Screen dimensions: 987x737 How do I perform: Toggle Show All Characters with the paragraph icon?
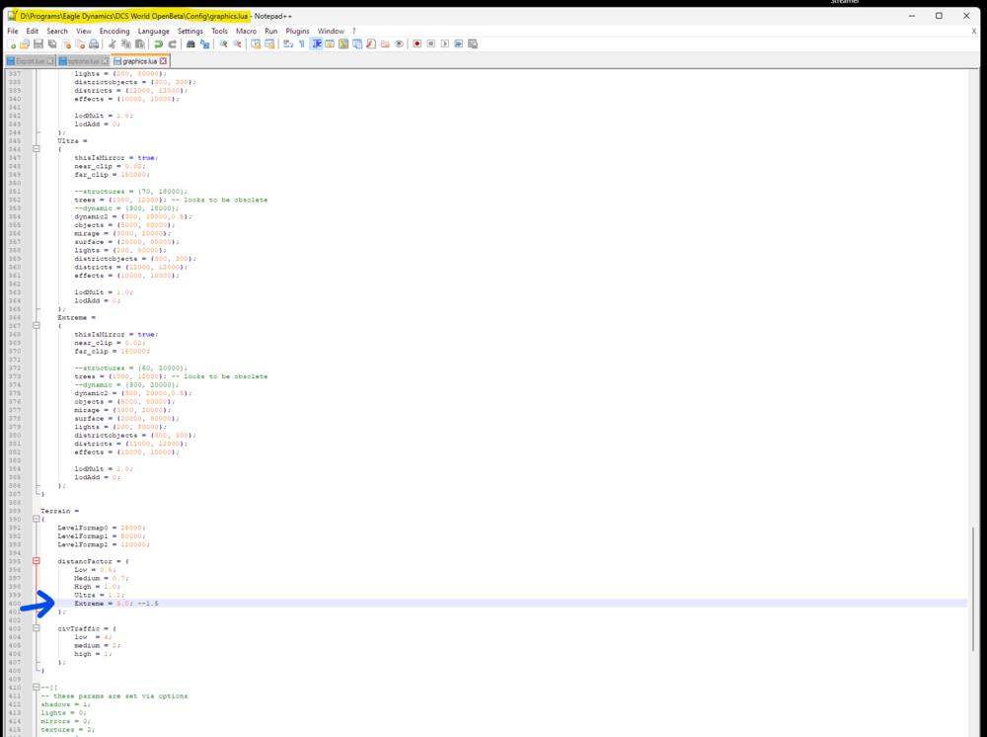[x=301, y=43]
